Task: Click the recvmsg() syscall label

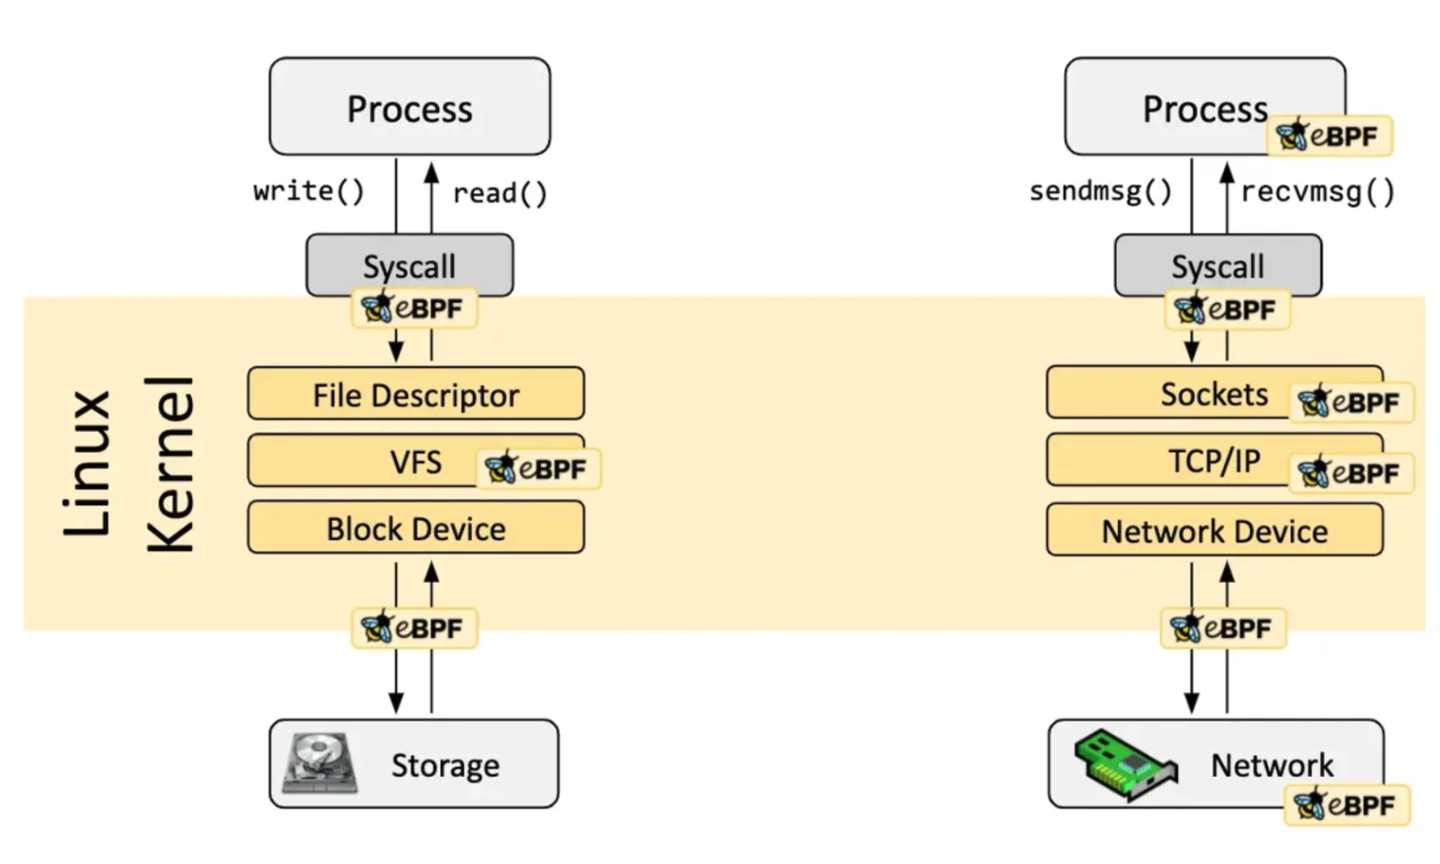Action: pyautogui.click(x=1317, y=192)
